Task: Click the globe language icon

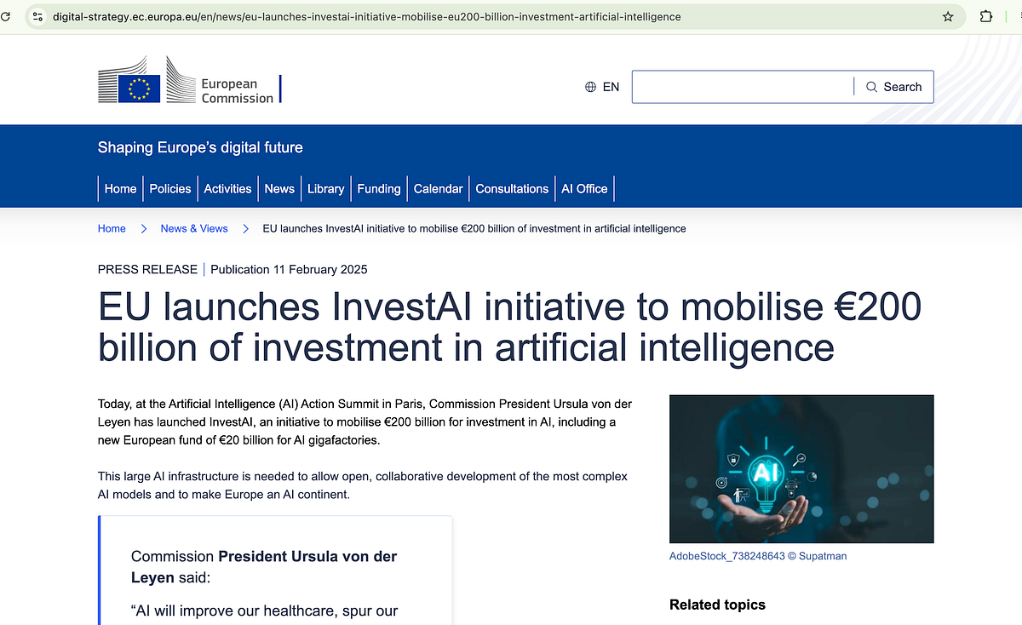Action: 589,86
